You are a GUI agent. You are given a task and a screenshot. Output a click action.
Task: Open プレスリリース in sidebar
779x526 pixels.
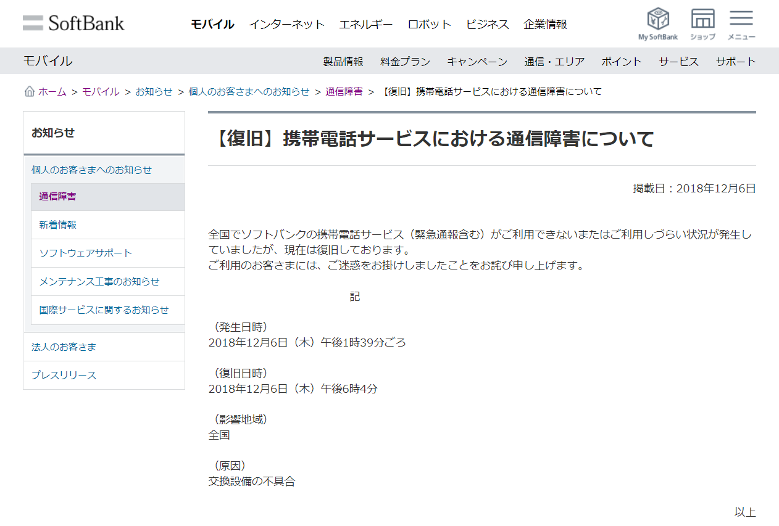[104, 376]
